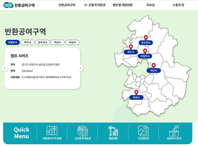Click the map pin above 의정부시
Screen dimensions: 198x146
(x=145, y=51)
